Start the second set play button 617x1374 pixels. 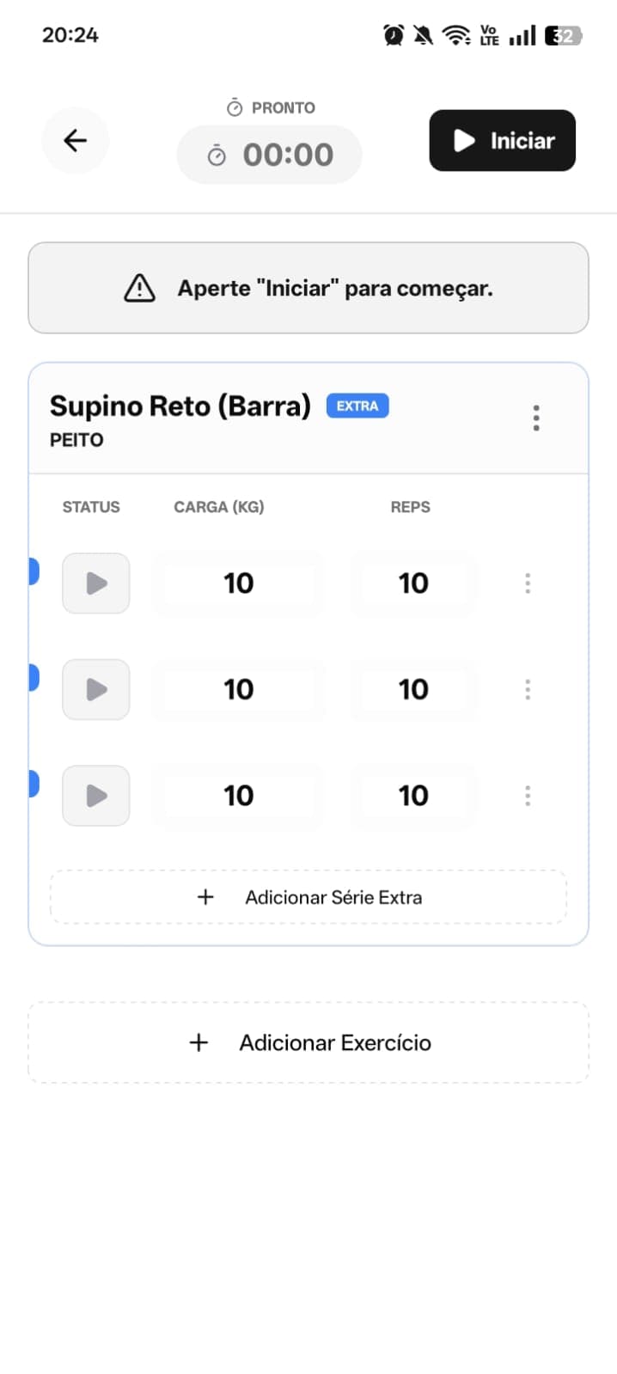96,689
